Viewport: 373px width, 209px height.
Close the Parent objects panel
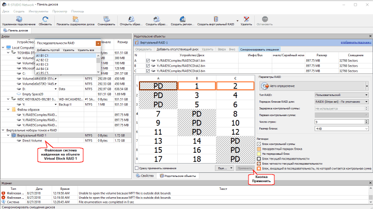(x=370, y=36)
